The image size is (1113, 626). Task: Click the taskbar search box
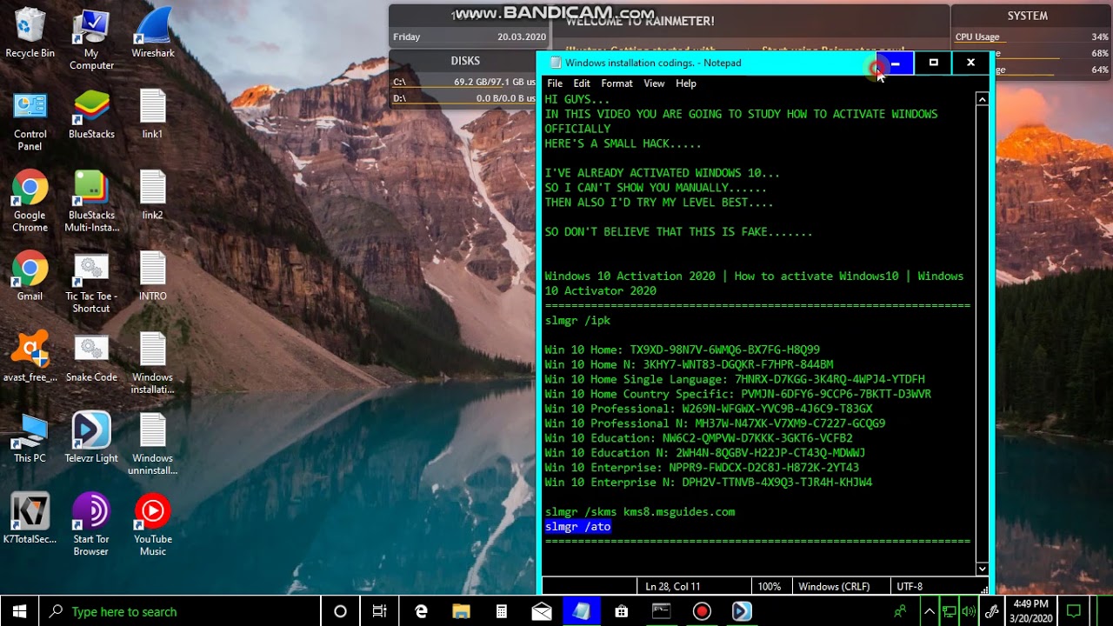pyautogui.click(x=181, y=611)
